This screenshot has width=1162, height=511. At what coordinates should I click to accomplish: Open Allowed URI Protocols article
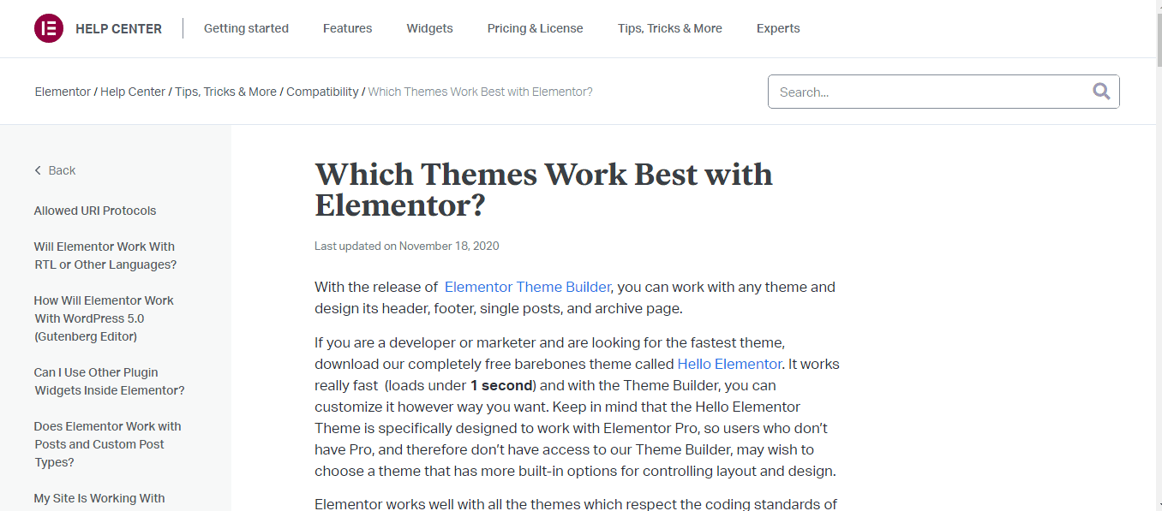(95, 211)
